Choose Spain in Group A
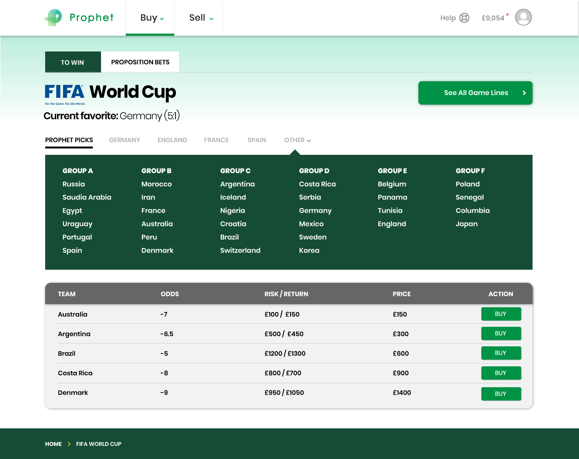 click(x=72, y=250)
